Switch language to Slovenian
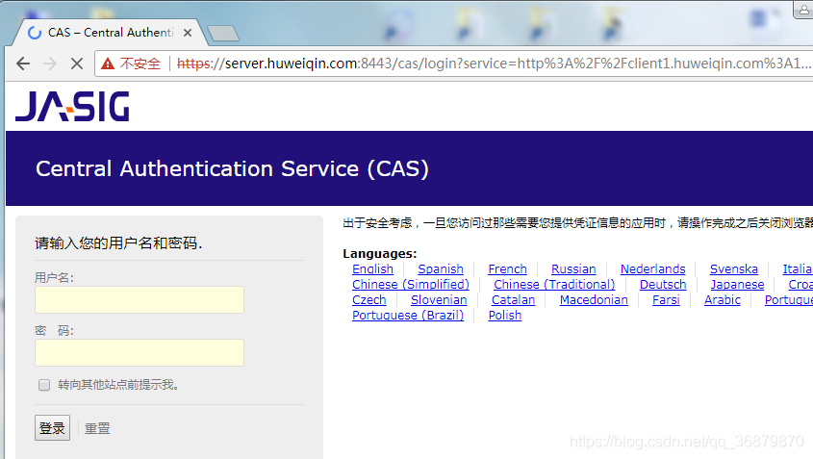Viewport: 813px width, 459px height. coord(439,300)
